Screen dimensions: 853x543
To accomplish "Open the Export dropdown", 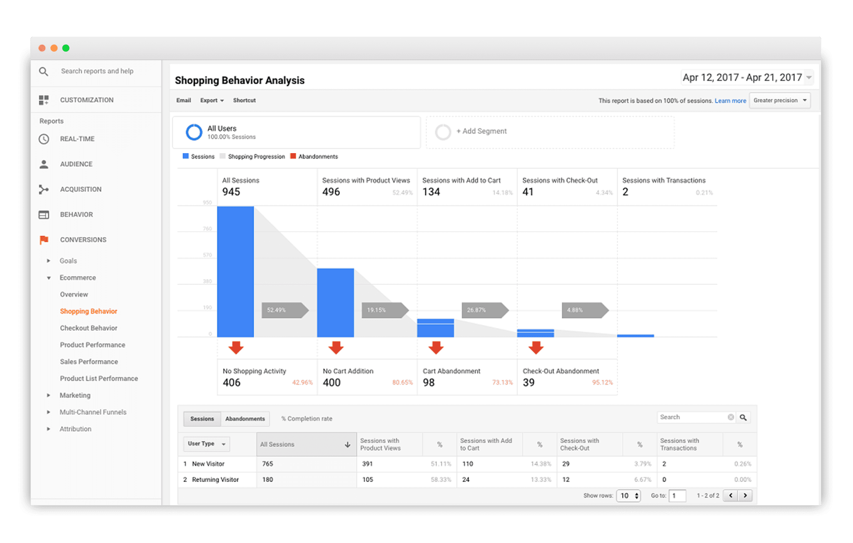I will click(x=212, y=100).
